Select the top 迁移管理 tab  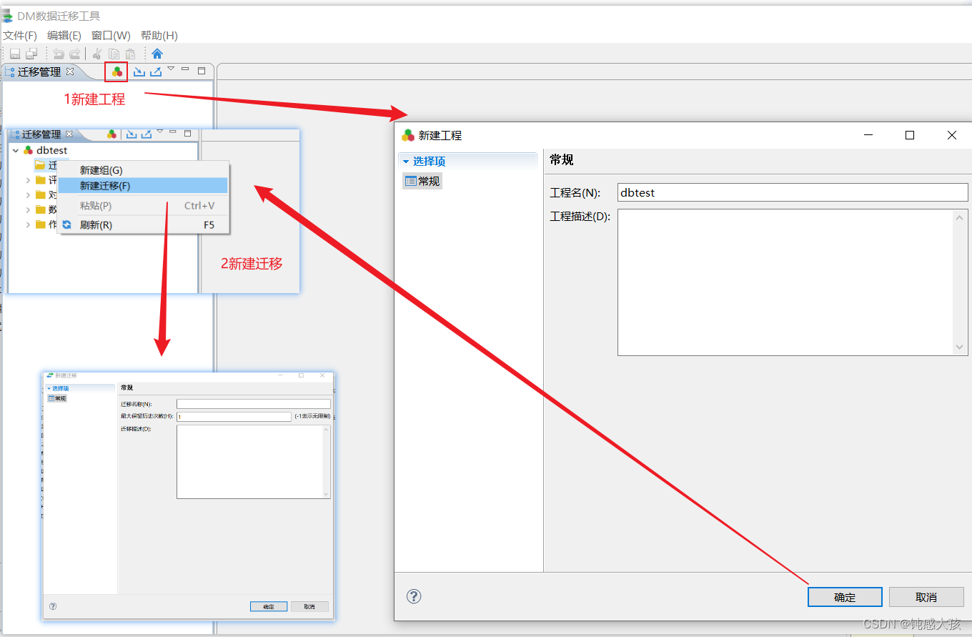click(40, 71)
